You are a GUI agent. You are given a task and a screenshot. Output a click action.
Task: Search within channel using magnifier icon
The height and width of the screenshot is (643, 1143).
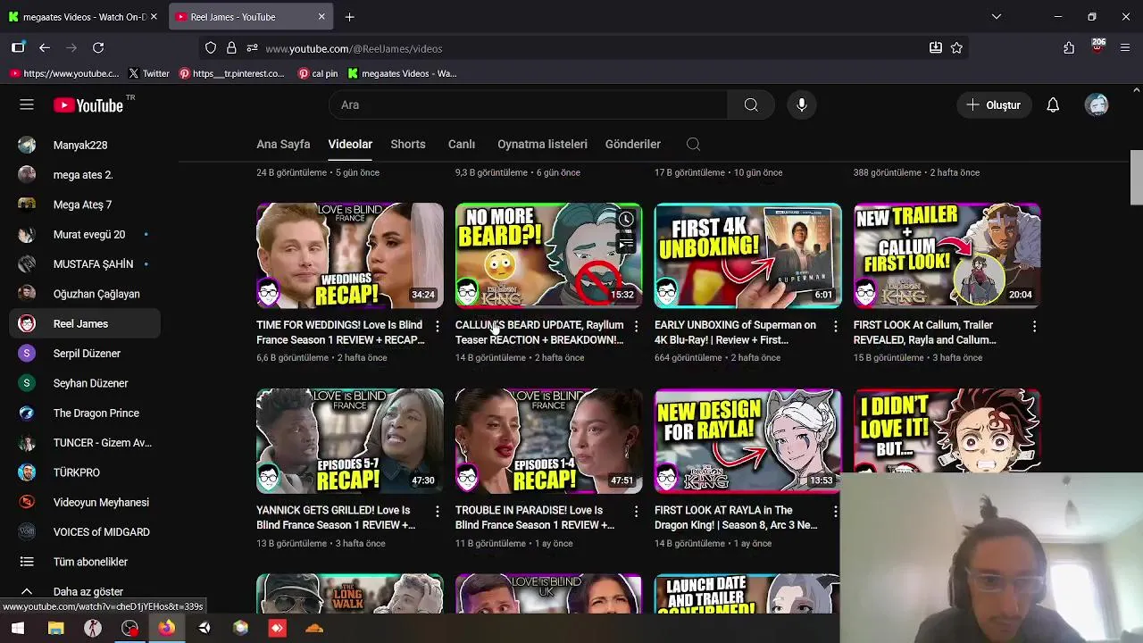(x=693, y=144)
